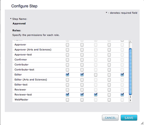Click the scrollbar down arrow in roles list
The height and width of the screenshot is (125, 144).
tap(130, 100)
